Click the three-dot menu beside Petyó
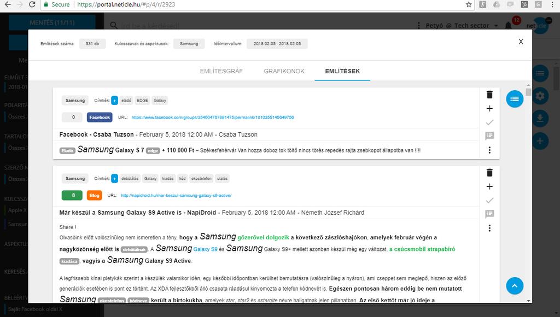Image resolution: width=560 pixels, height=317 pixels. coord(418,26)
